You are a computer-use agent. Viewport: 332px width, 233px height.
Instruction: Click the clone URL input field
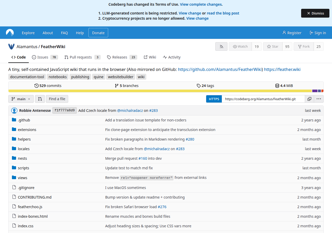click(x=263, y=99)
